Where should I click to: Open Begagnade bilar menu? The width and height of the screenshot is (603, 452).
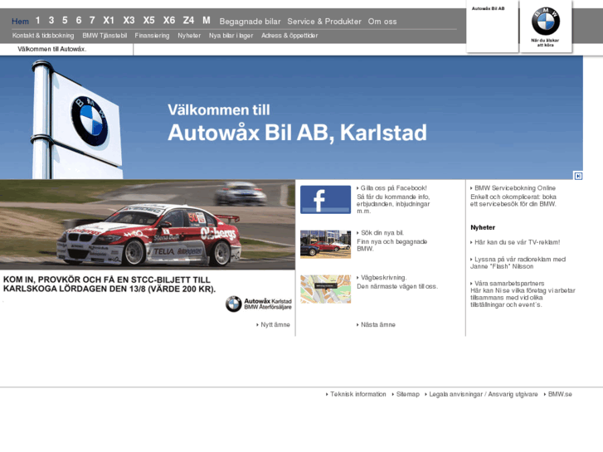coord(250,22)
